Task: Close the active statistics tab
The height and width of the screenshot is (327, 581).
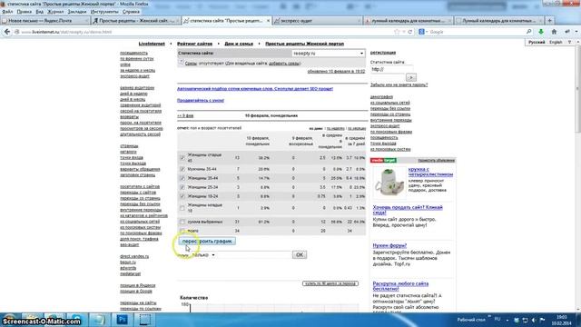Action: tap(269, 21)
